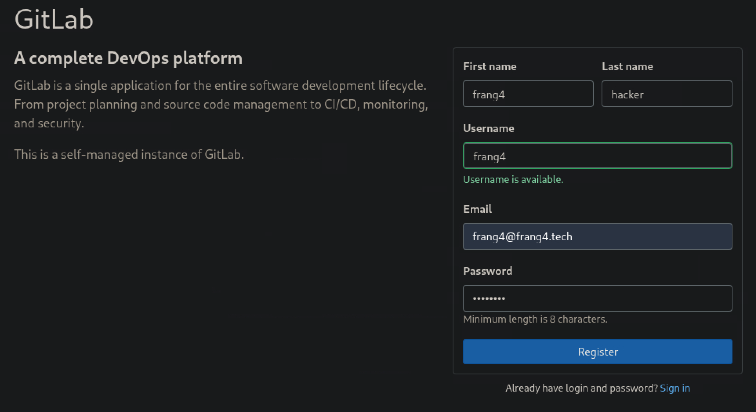Select the Last name field containing hacker
Image resolution: width=756 pixels, height=412 pixels.
(x=667, y=94)
